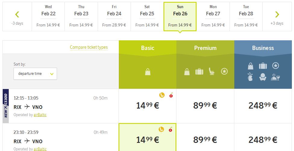Click the previous 3 days arrow
The height and width of the screenshot is (151, 294).
pyautogui.click(x=17, y=14)
